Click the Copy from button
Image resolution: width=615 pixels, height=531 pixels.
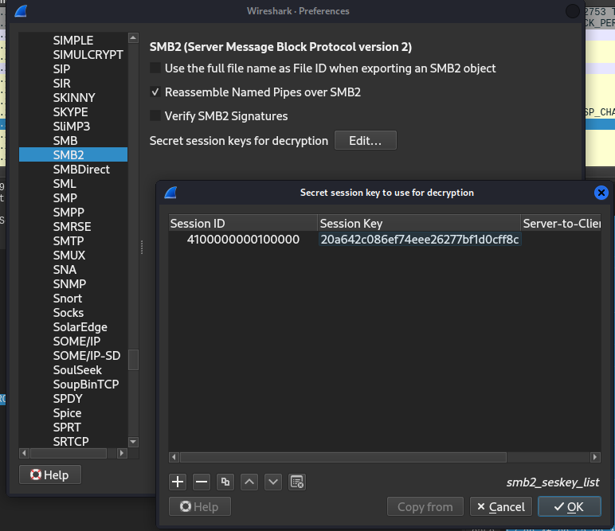pos(425,506)
